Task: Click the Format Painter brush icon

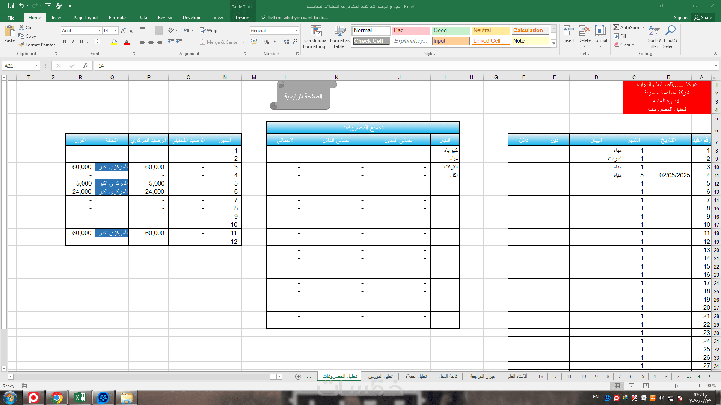Action: click(22, 45)
